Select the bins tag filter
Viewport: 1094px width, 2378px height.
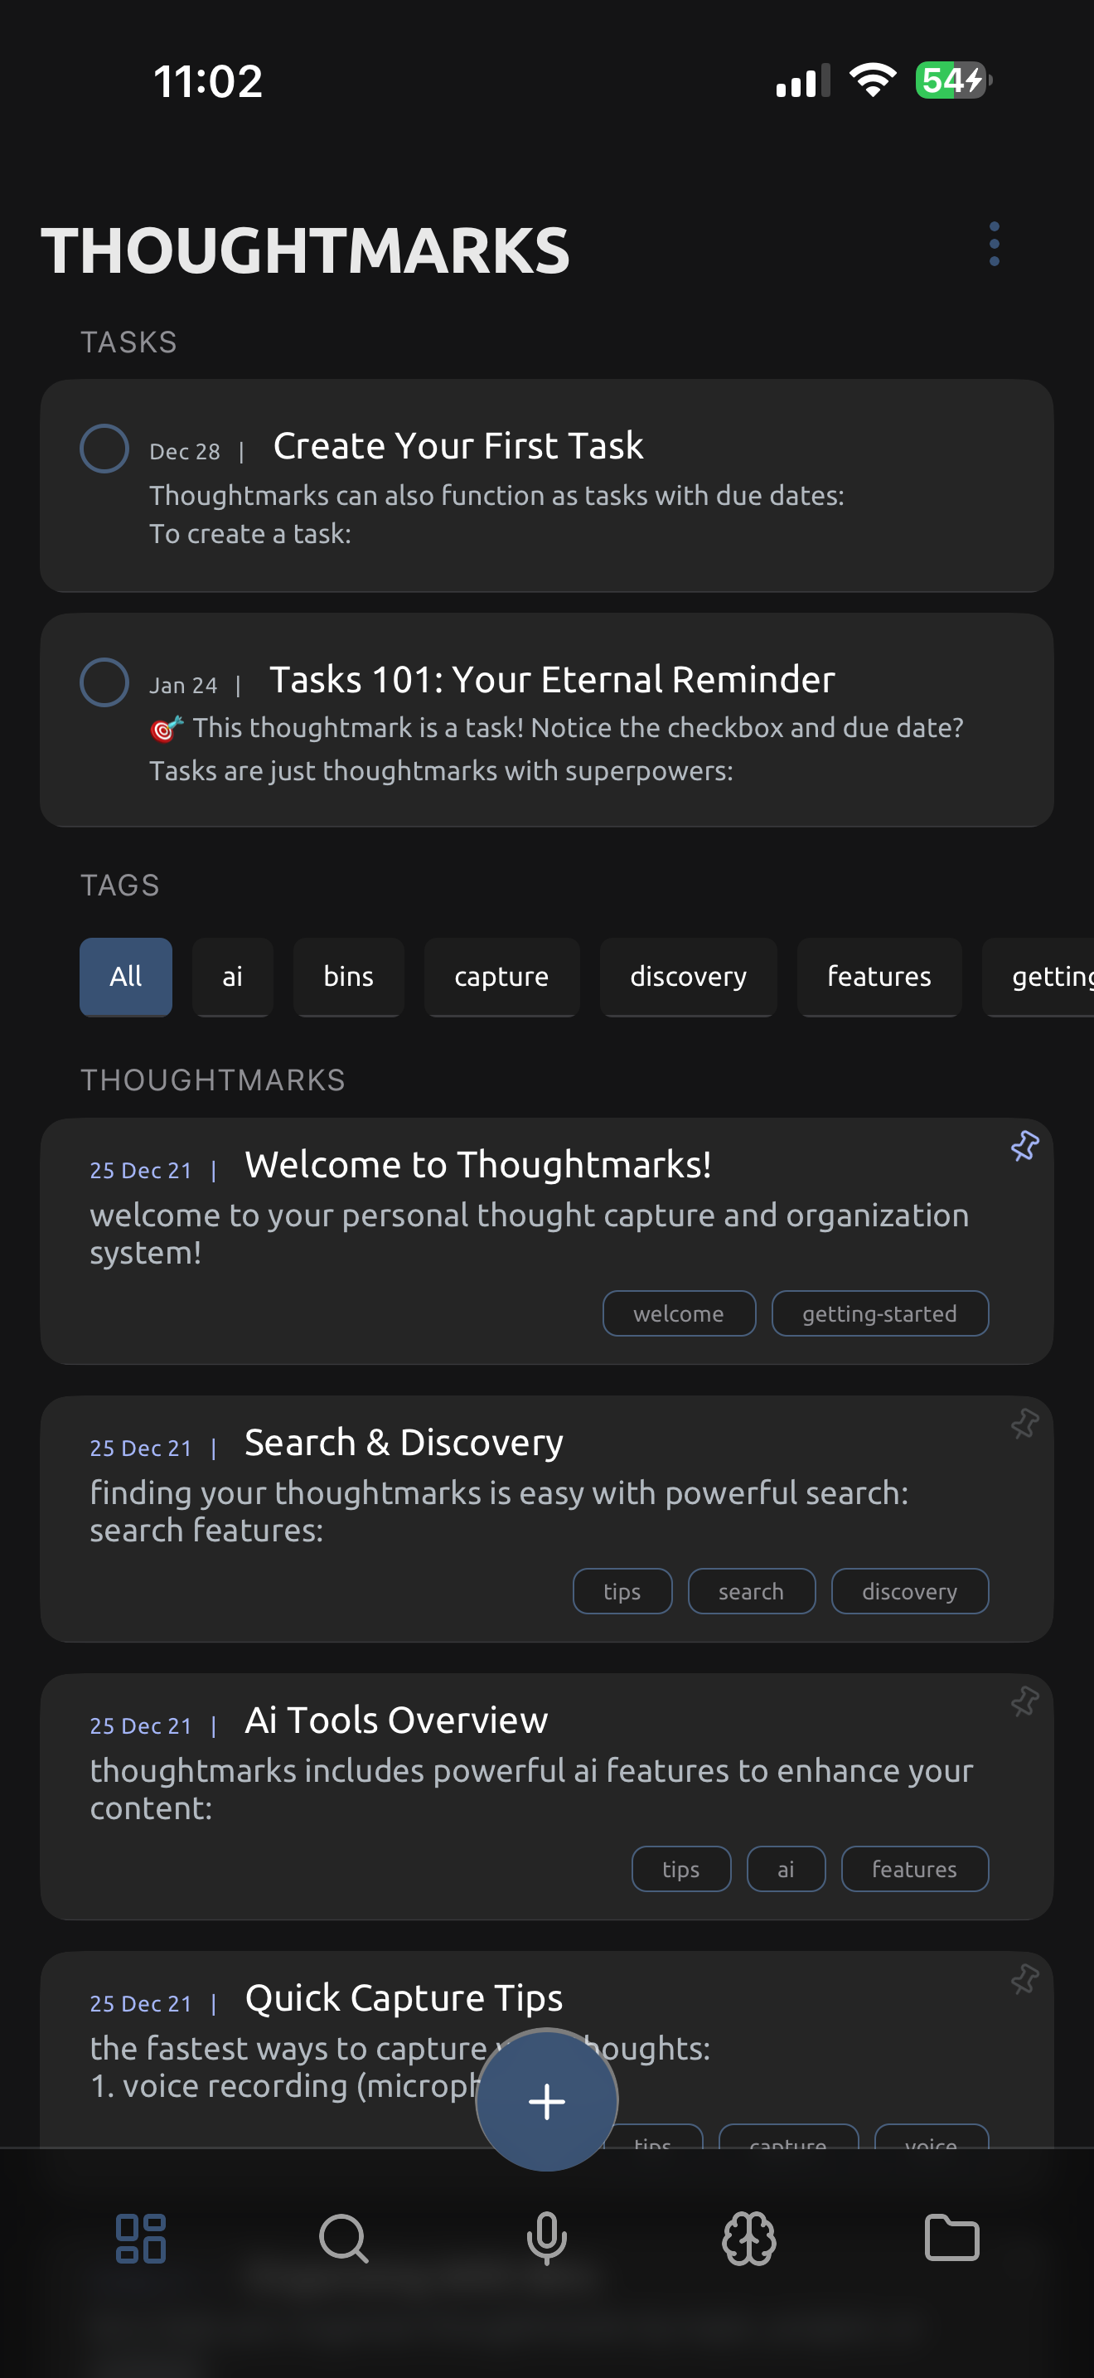[x=348, y=977]
